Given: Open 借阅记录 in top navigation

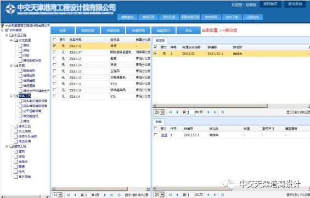Looking at the screenshot, I should coord(148,17).
